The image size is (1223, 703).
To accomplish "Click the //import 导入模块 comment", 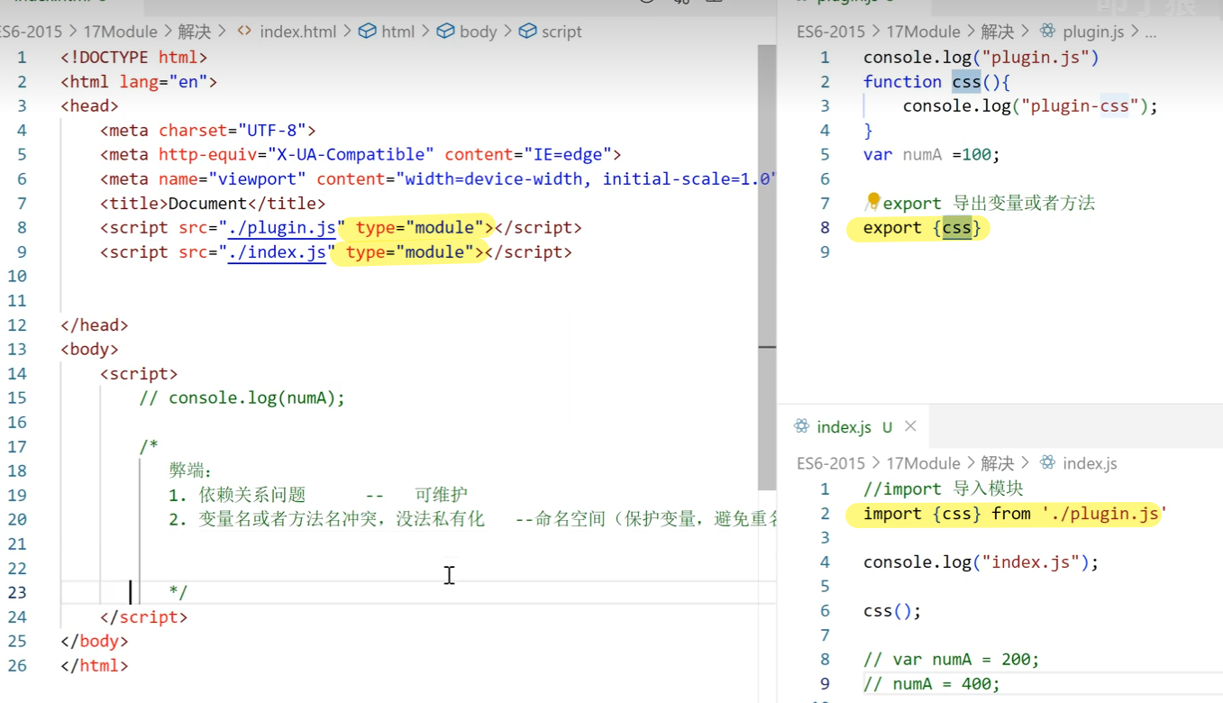I will point(944,489).
